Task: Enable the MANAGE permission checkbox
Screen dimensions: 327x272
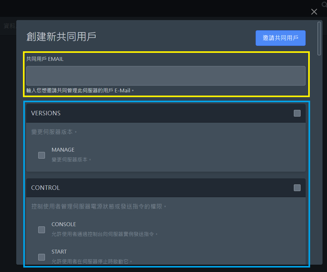Action: pos(41,155)
